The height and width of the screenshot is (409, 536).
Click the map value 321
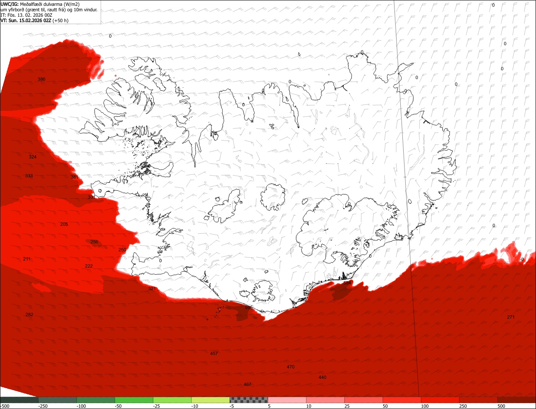152,289
